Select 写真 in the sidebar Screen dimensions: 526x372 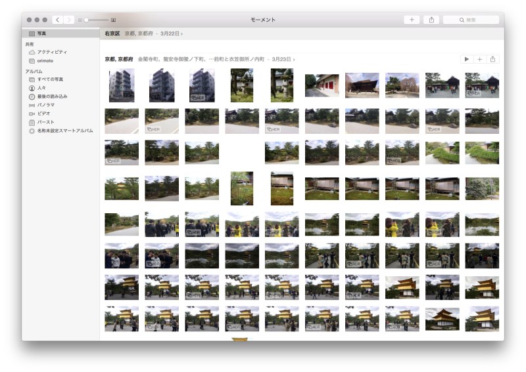(60, 33)
